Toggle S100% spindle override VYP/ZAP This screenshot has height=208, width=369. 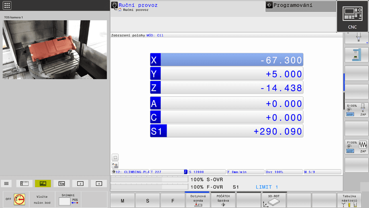(357, 110)
